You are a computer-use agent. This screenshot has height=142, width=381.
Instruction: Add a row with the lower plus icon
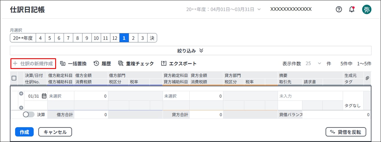click(x=21, y=108)
